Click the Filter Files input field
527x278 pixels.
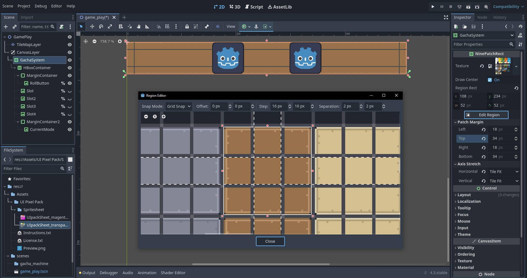(31, 169)
